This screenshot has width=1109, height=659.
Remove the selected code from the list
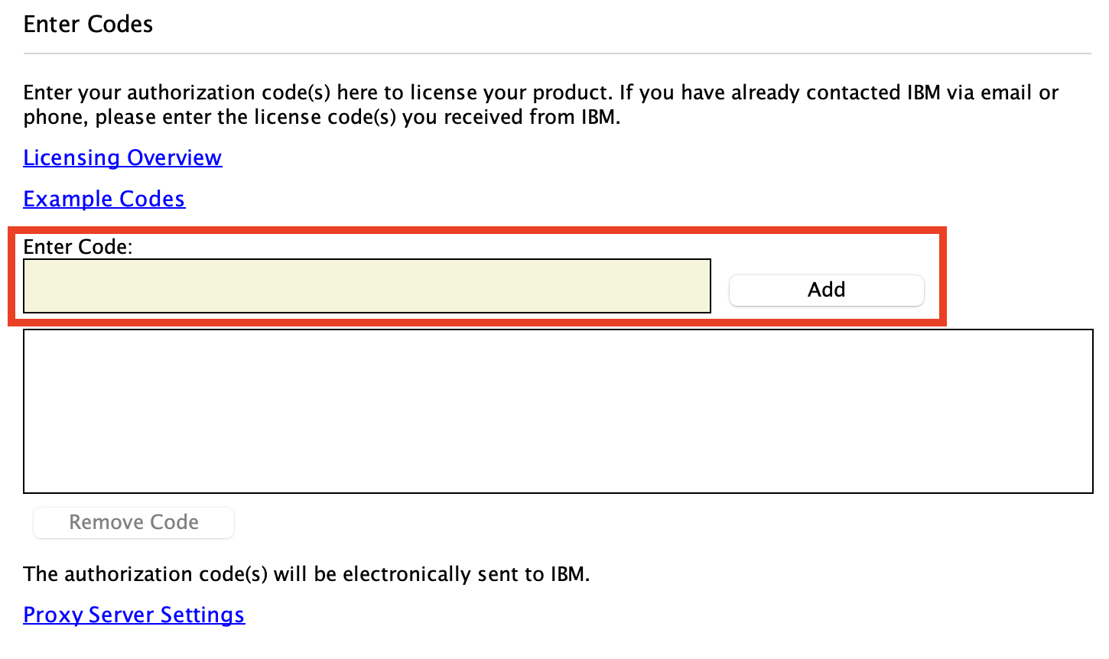(x=134, y=522)
